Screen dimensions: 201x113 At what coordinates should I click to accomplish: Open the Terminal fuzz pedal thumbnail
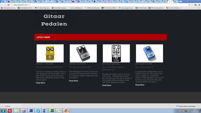tap(116, 53)
